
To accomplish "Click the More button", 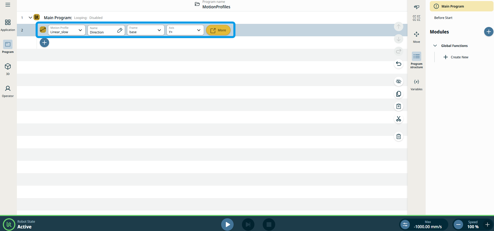I will 218,30.
